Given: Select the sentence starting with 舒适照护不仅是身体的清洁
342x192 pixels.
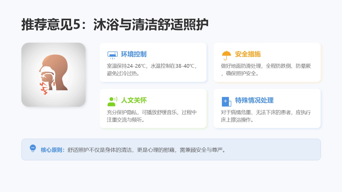Looking at the screenshot, I should tap(146, 150).
